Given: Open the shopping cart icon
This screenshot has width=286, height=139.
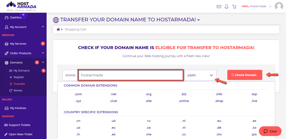Looking at the screenshot, I should tap(234, 7).
